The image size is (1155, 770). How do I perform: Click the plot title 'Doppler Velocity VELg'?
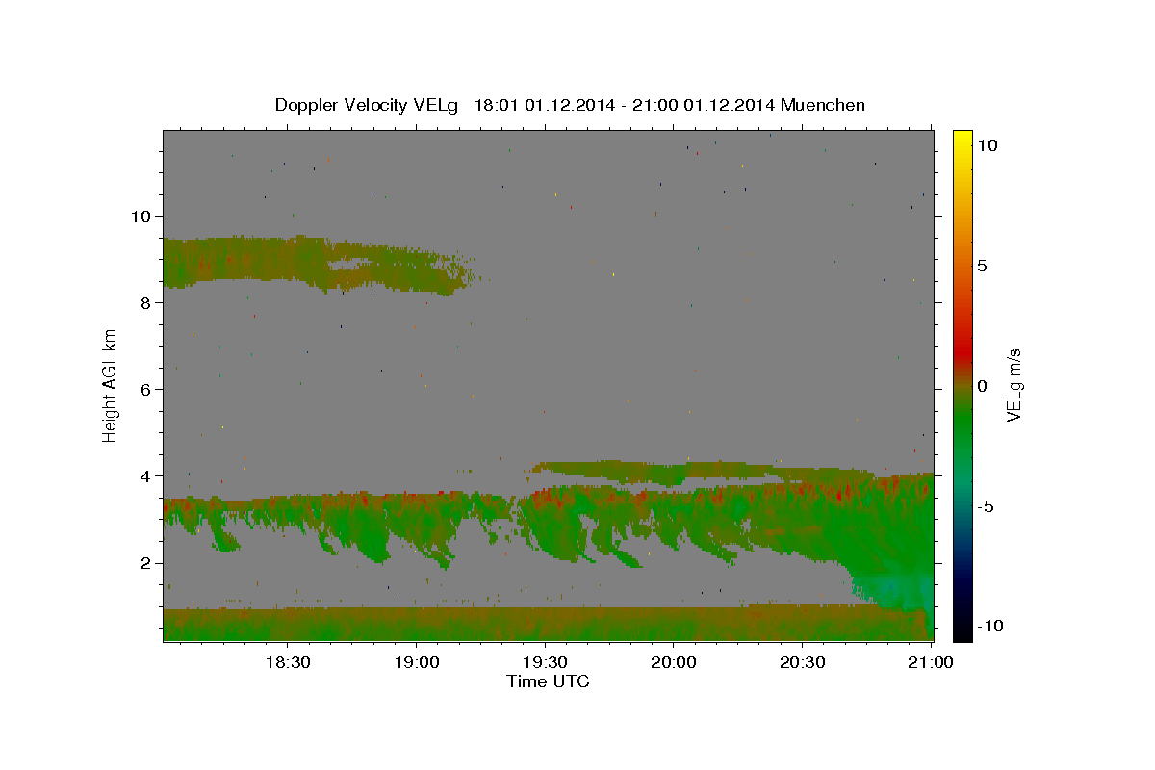click(368, 105)
